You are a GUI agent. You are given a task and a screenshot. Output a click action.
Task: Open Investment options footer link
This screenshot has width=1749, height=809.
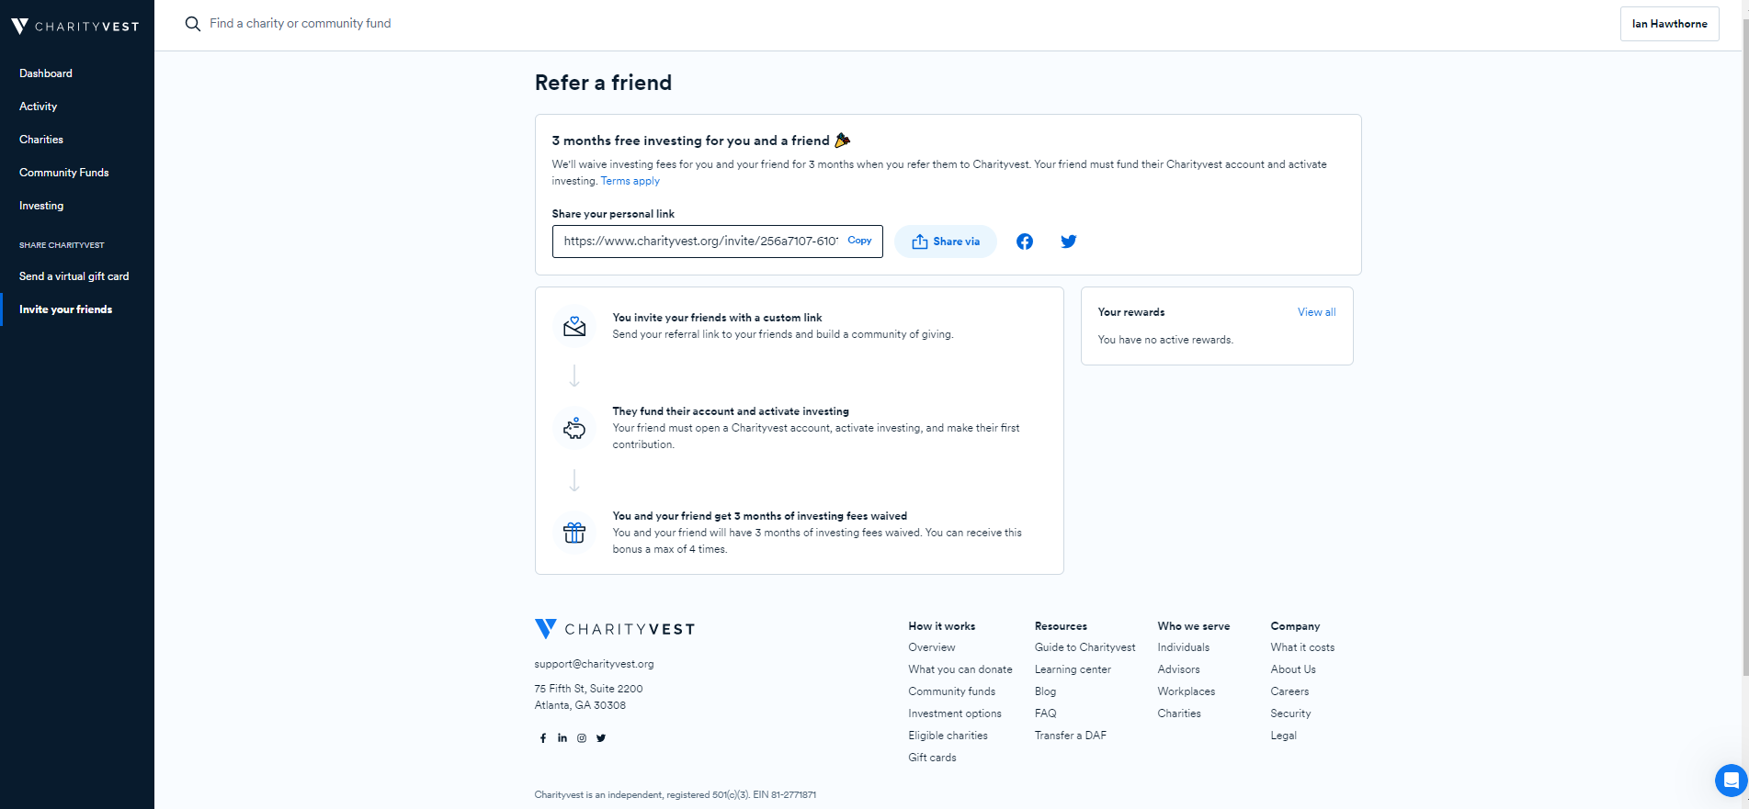click(955, 713)
